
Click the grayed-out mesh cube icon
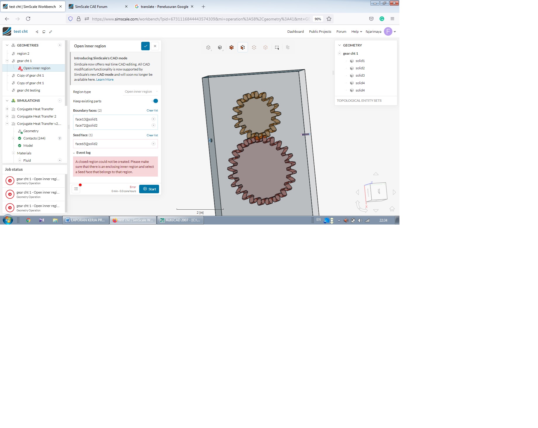pyautogui.click(x=288, y=47)
